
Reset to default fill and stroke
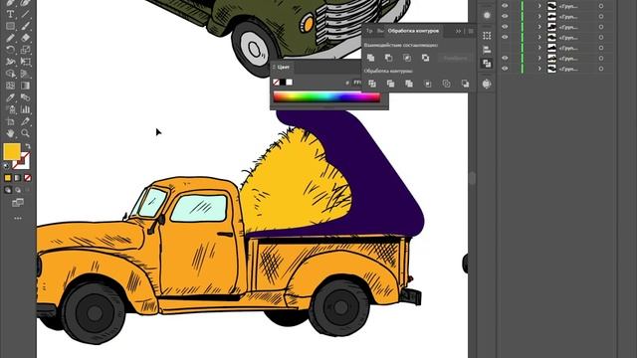point(6,166)
